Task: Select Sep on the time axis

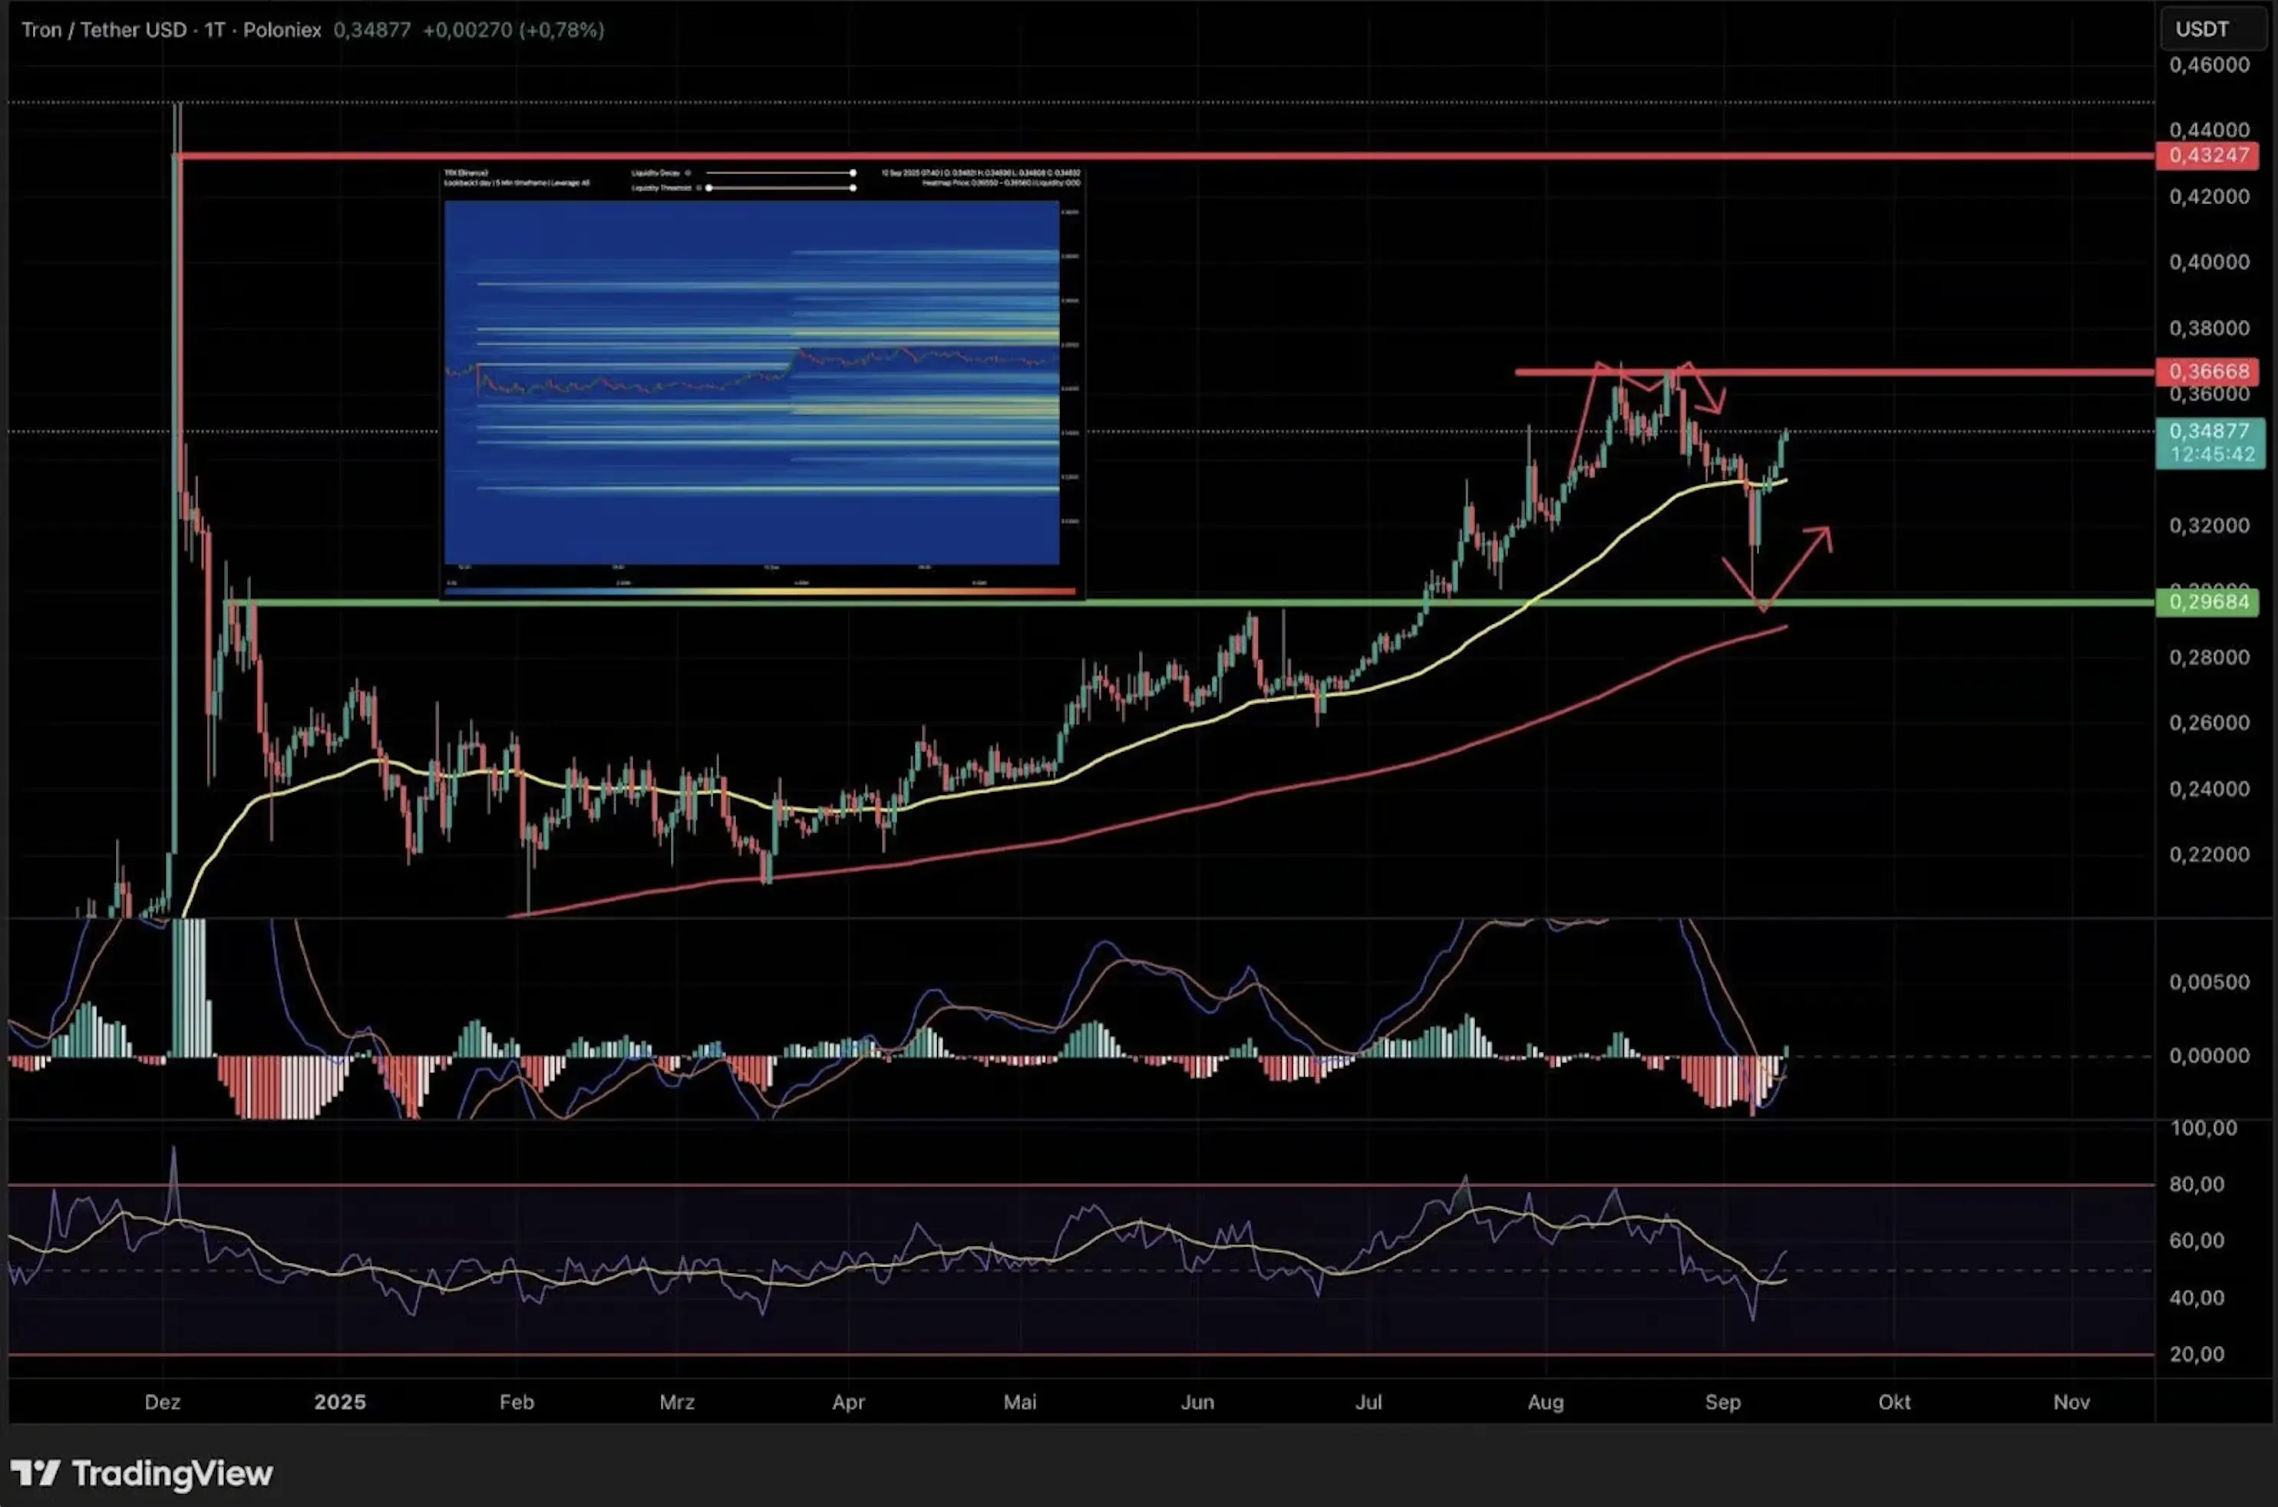Action: [1723, 1402]
